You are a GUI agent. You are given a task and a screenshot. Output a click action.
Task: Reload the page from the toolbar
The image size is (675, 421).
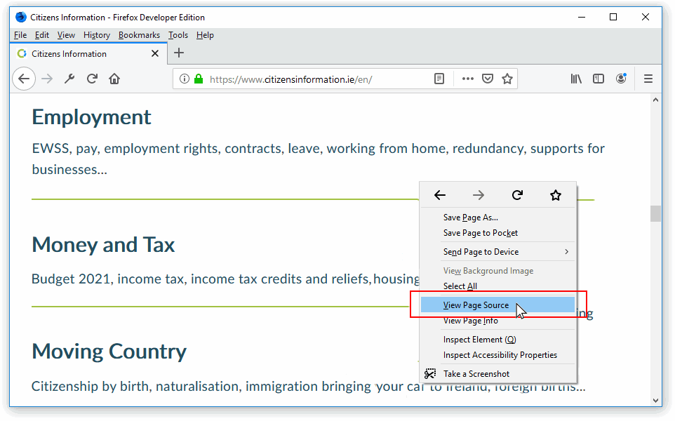[92, 79]
